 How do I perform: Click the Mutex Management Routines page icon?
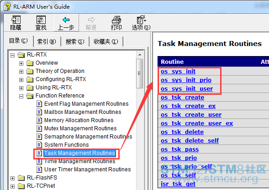click(x=39, y=128)
